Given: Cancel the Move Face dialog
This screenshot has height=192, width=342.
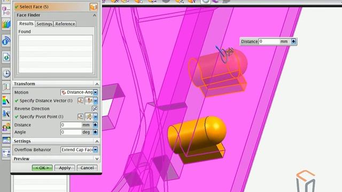Looking at the screenshot, I should click(87, 168).
